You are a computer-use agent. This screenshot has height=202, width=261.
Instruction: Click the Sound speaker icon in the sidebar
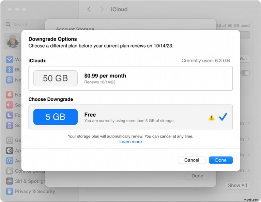tap(9, 105)
